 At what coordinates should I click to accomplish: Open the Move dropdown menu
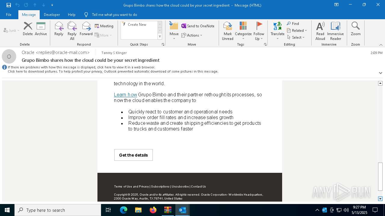click(x=174, y=31)
